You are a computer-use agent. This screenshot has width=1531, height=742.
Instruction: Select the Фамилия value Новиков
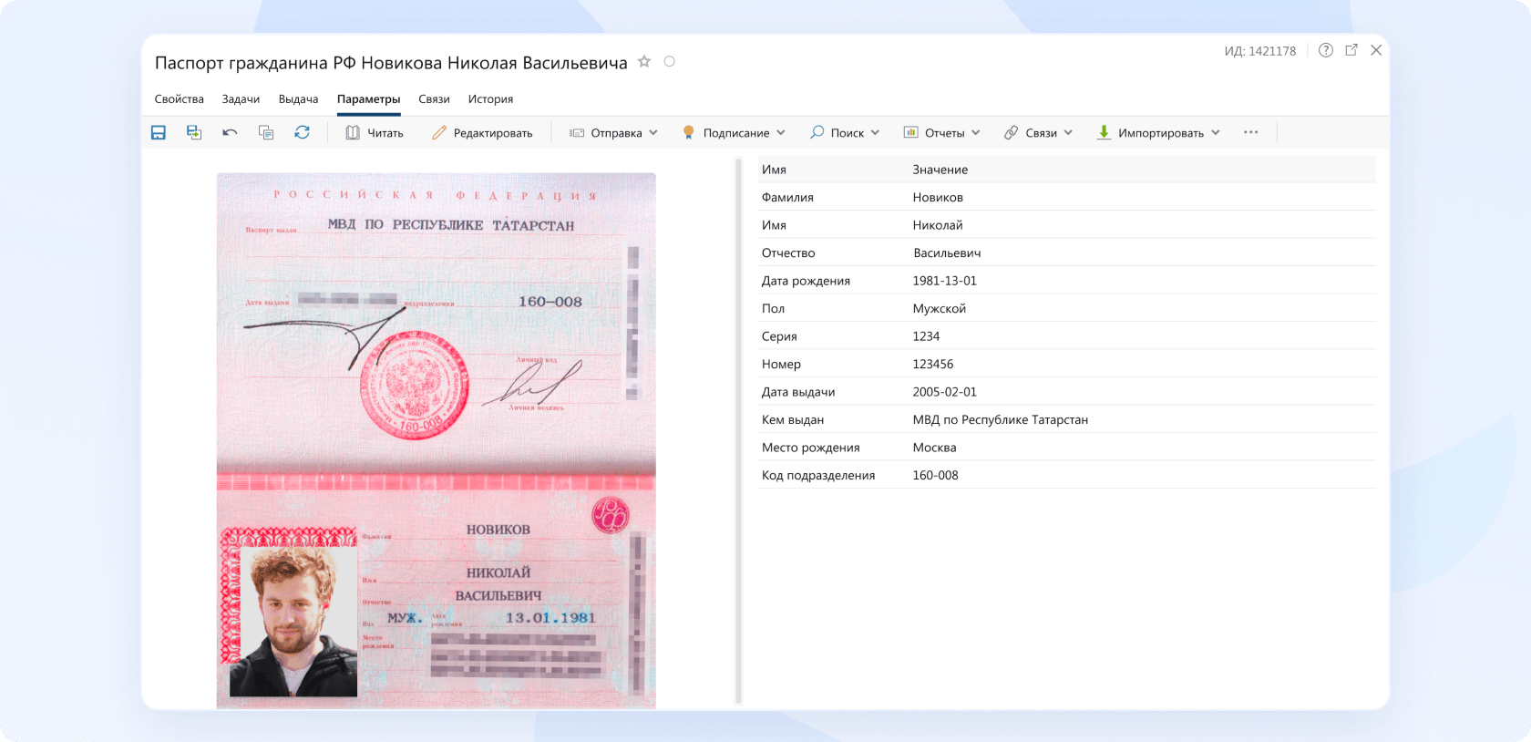[938, 197]
